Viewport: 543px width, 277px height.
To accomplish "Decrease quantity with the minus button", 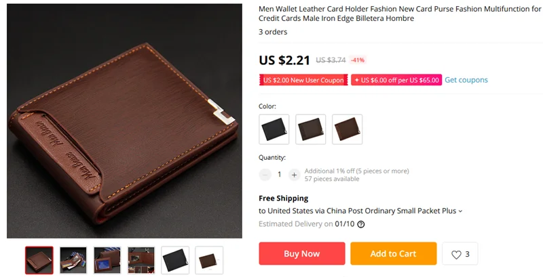I will [x=265, y=175].
